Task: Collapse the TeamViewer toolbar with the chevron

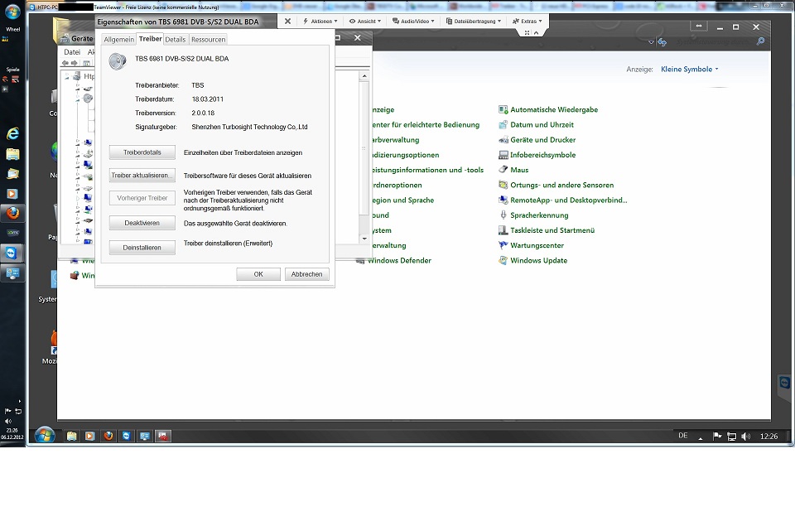Action: coord(537,32)
